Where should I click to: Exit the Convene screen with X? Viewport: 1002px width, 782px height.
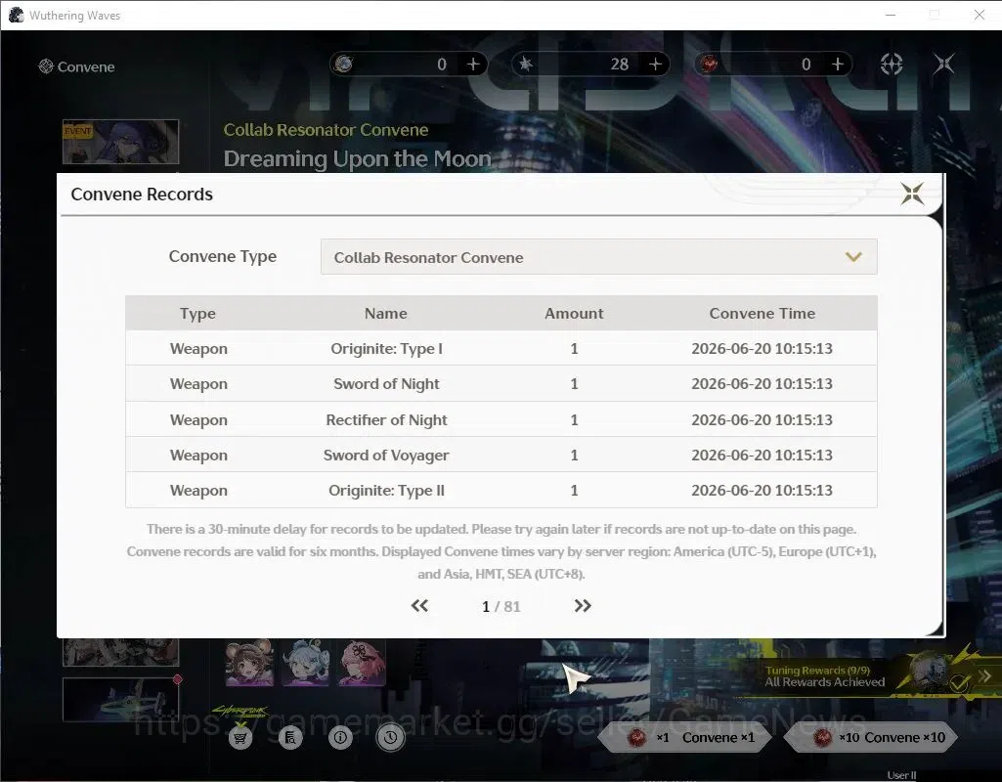point(944,64)
